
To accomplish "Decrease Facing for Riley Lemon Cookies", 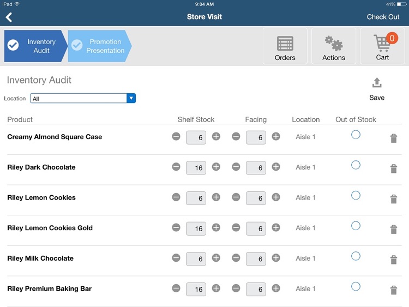I will pyautogui.click(x=236, y=197).
